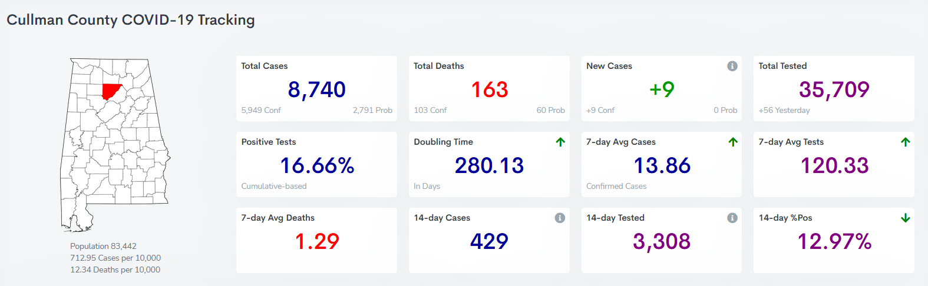Select the red Cullman County on the map

(110, 91)
